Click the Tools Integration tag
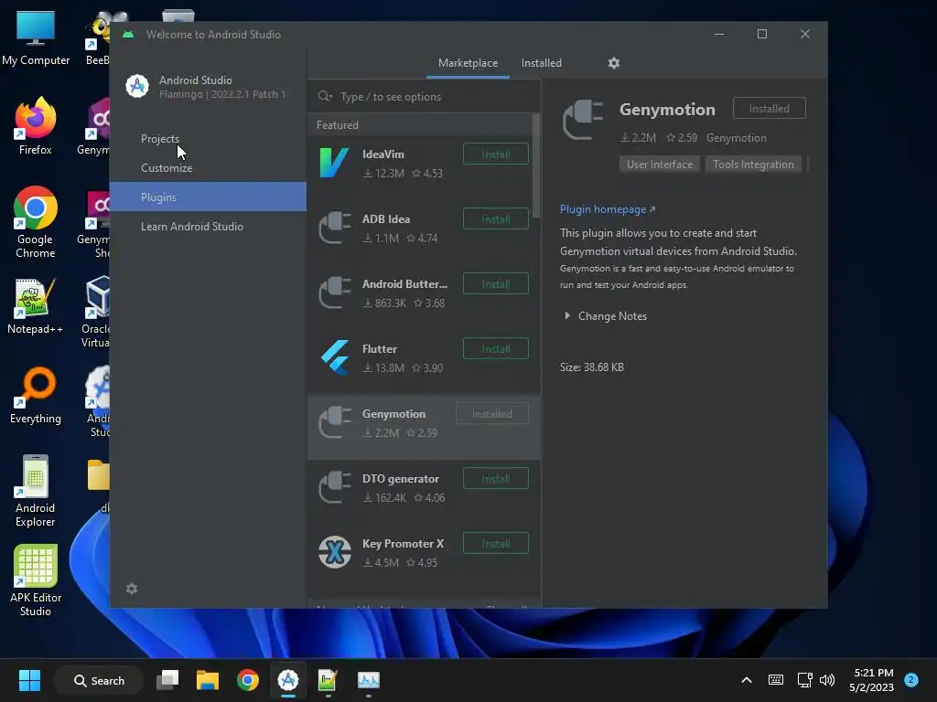This screenshot has height=702, width=937. [754, 165]
